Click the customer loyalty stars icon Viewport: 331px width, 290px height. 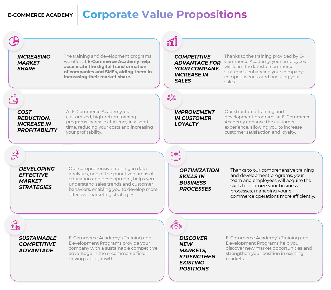point(172,98)
